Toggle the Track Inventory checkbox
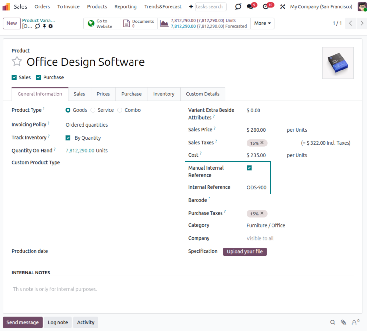The image size is (367, 331). [68, 138]
